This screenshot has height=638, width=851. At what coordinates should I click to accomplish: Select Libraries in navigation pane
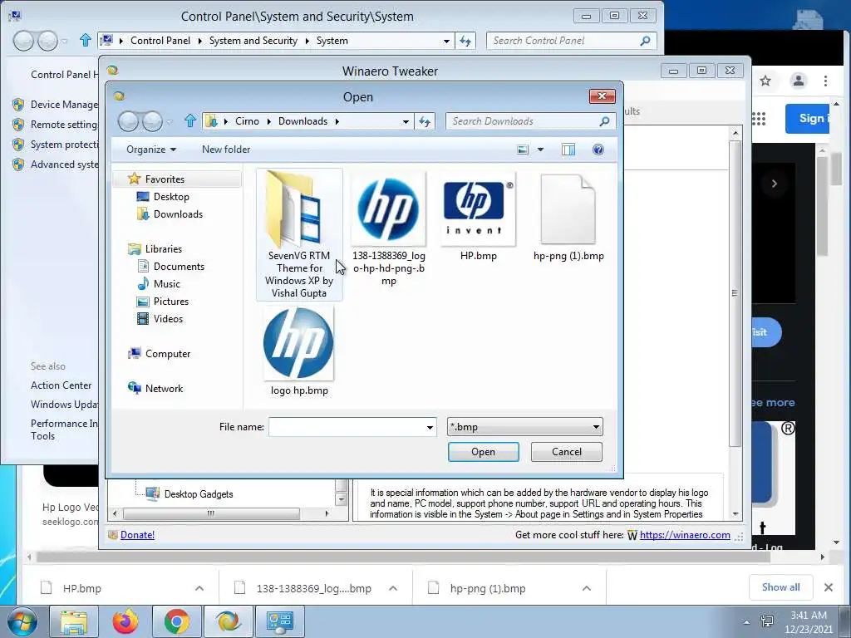pos(164,249)
